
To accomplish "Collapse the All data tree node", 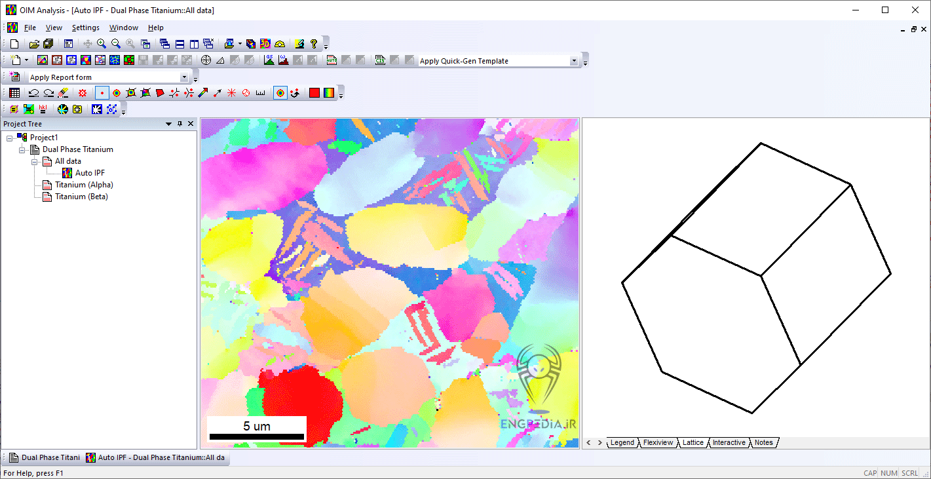I will (x=35, y=161).
